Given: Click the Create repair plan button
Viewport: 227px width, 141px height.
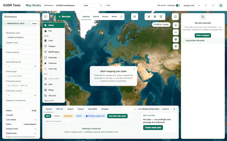Looking at the screenshot, I should tap(153, 127).
